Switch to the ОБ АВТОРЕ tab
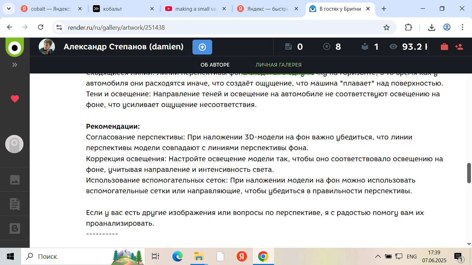 (215, 65)
